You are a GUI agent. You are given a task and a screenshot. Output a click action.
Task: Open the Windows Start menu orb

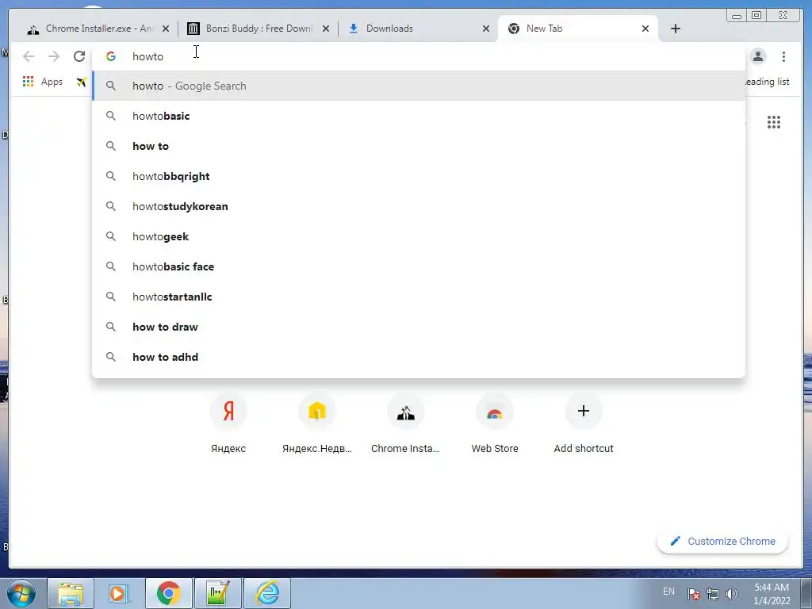coord(21,593)
